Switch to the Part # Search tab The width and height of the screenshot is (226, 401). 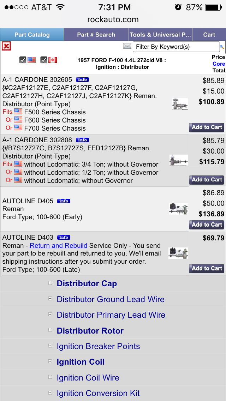[96, 35]
